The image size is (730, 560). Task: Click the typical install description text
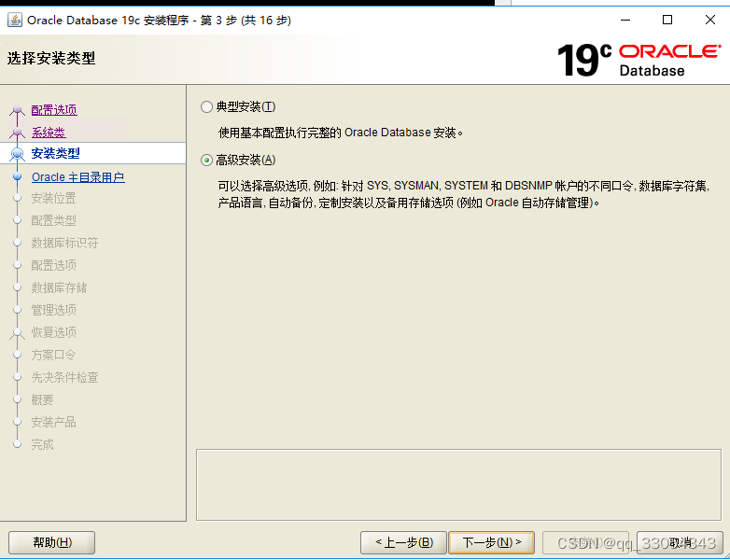(x=341, y=133)
